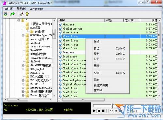Image resolution: width=163 pixels, height=120 pixels.
Task: Click the file list vertical scrollbar thumb
Action: pyautogui.click(x=159, y=35)
